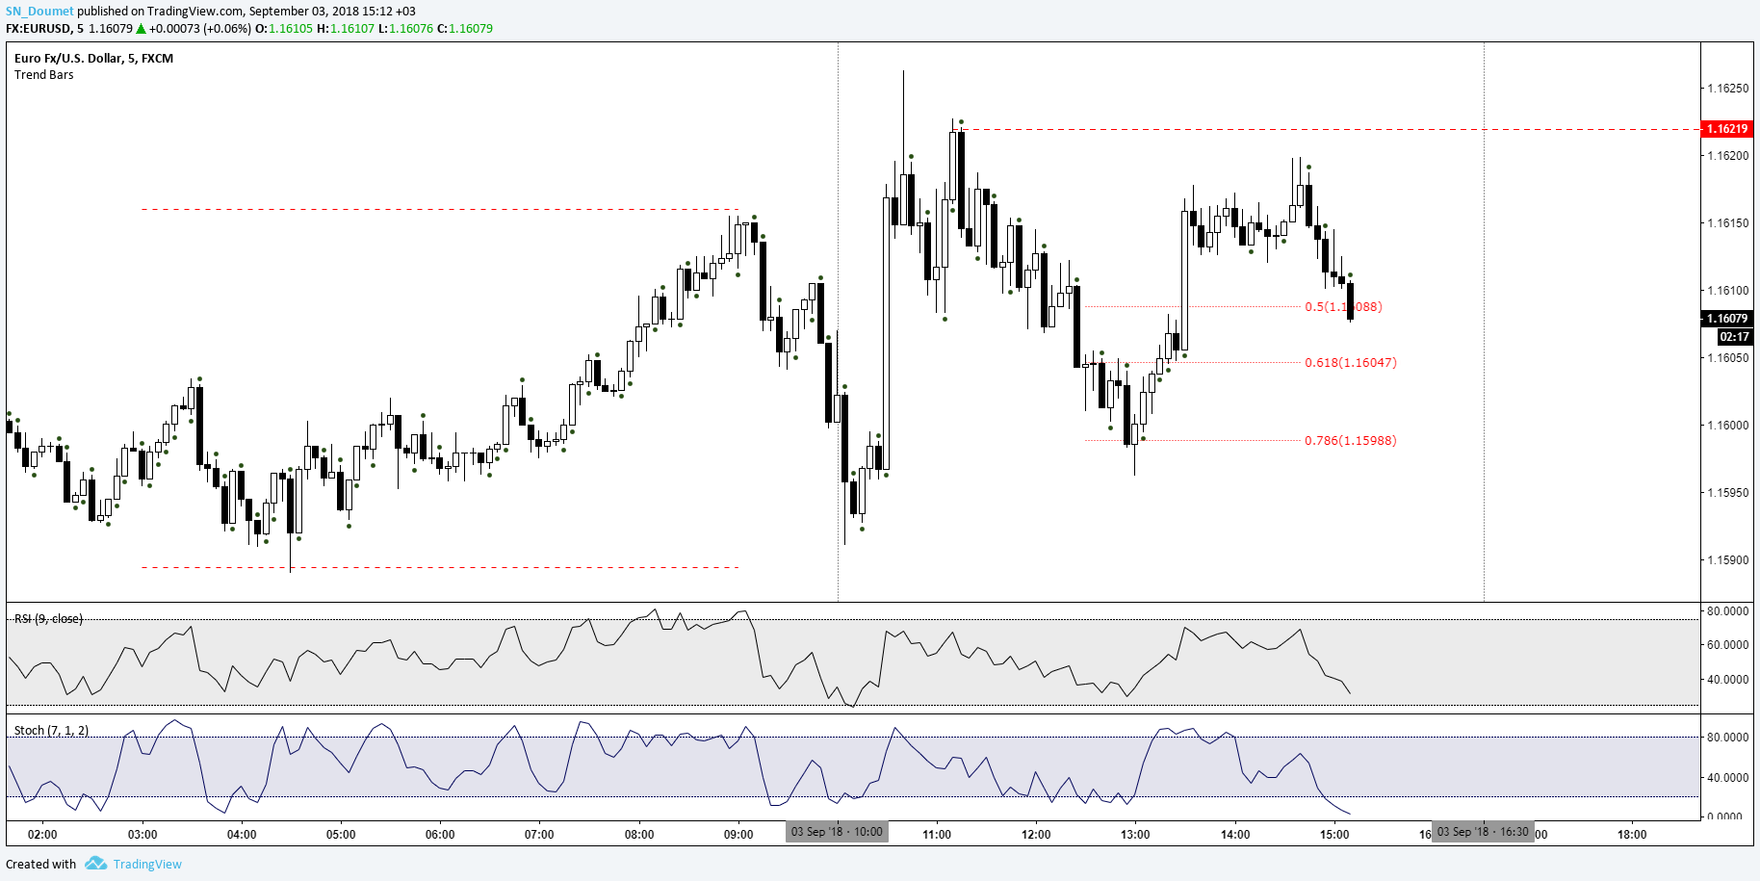Select the Stoch (7, 1, 2) indicator label
1760x881 pixels.
51,731
